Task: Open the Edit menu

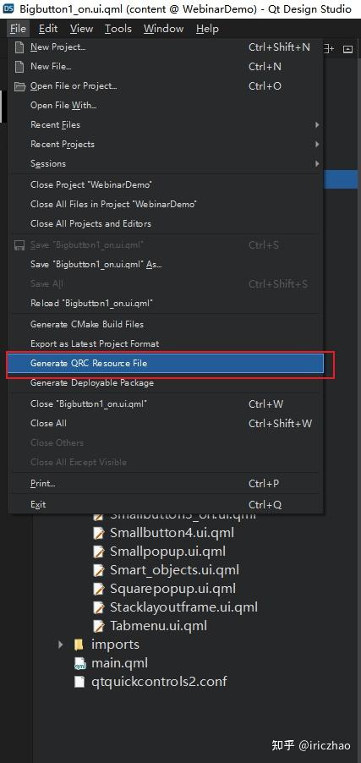Action: tap(48, 29)
